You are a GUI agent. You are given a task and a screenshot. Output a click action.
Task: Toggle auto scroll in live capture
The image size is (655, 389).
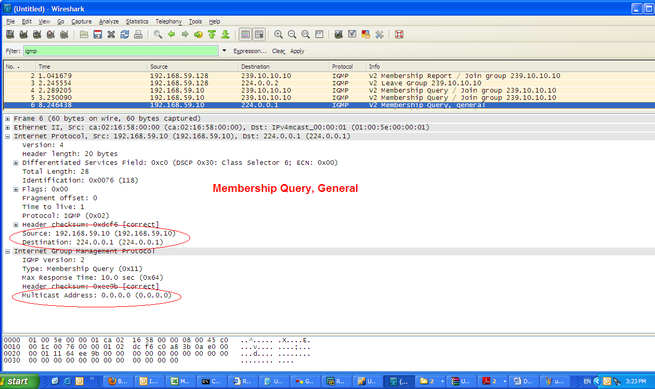tap(259, 34)
